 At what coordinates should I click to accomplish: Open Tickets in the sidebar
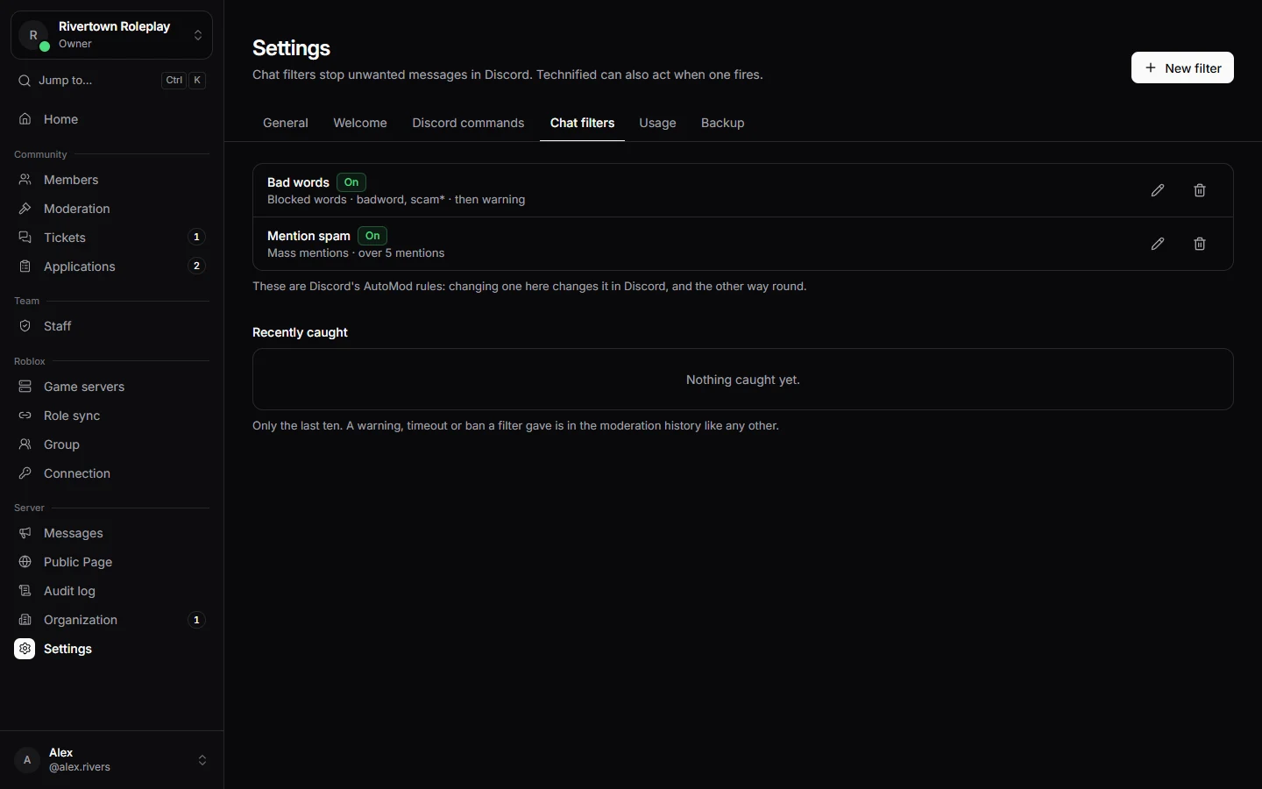(x=111, y=238)
